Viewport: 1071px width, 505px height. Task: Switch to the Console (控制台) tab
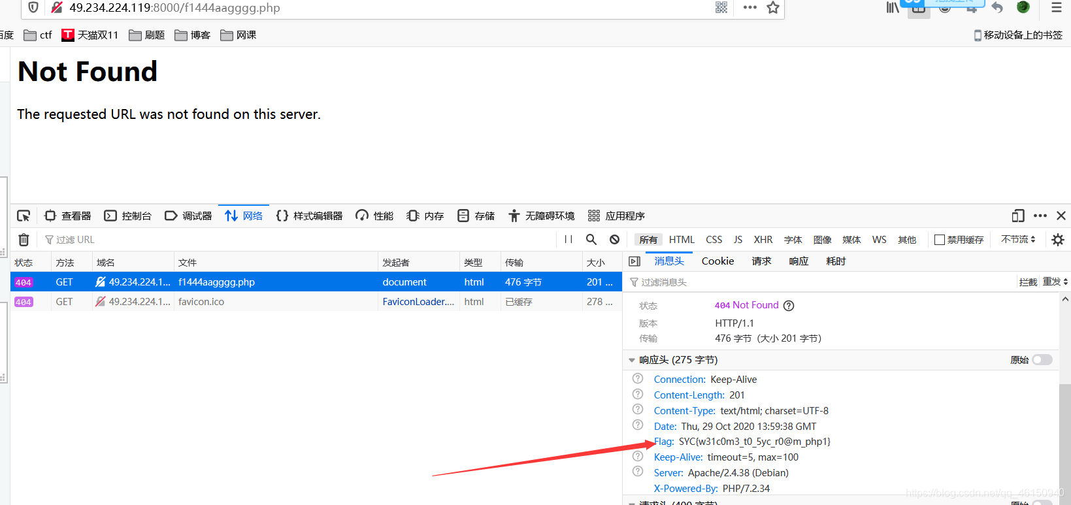pos(128,216)
